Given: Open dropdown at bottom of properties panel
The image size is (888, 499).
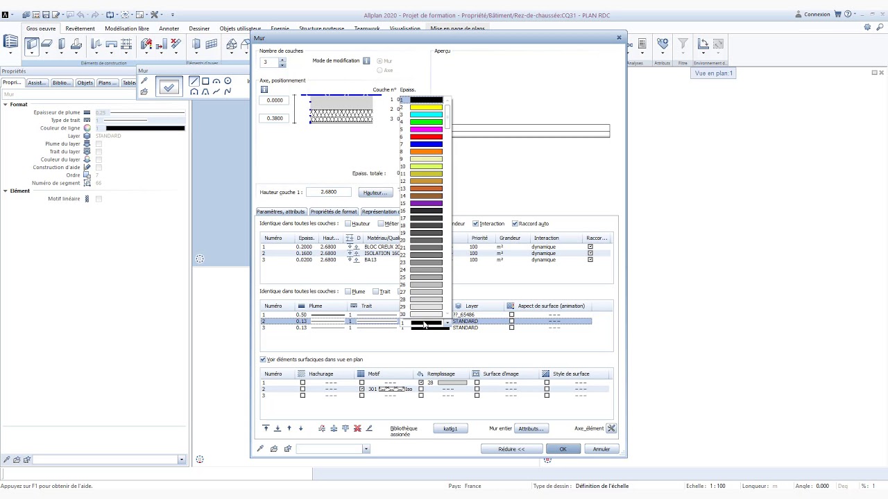Looking at the screenshot, I should [181, 459].
